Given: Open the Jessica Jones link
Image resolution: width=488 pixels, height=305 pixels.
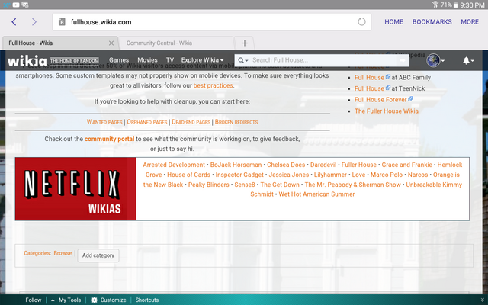Looking at the screenshot, I should coord(289,175).
